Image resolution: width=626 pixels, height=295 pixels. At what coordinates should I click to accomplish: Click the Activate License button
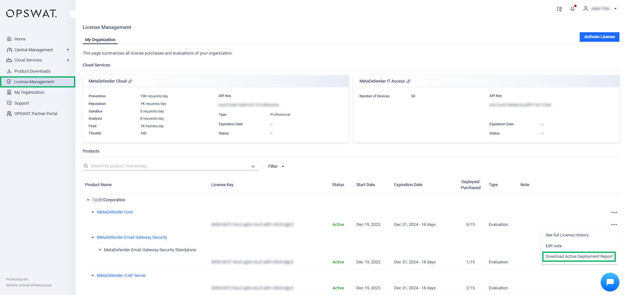599,37
